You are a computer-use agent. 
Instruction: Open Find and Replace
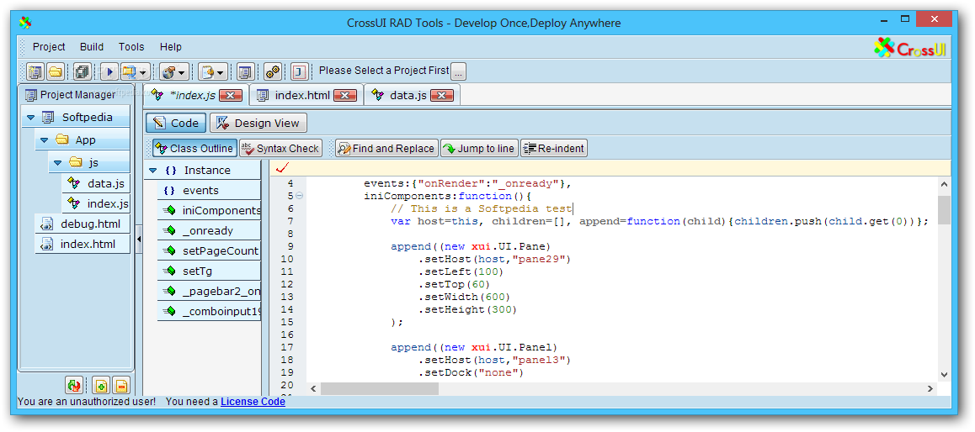point(386,149)
